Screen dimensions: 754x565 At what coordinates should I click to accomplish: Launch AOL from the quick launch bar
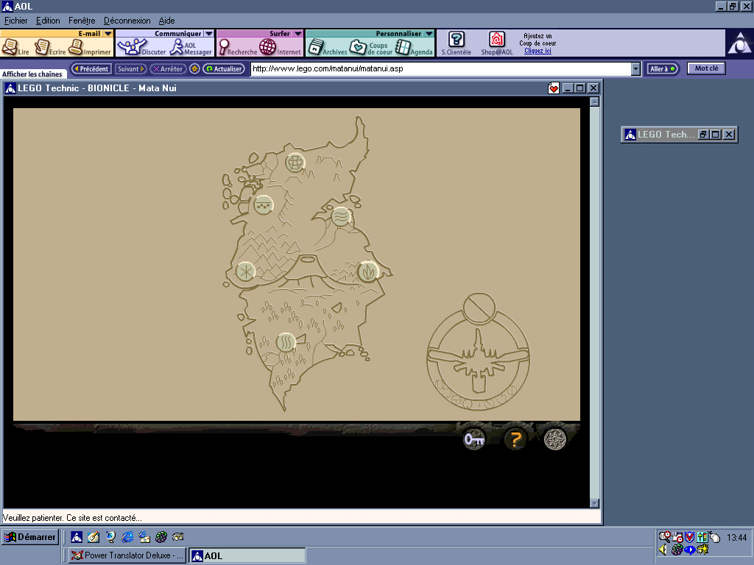(77, 537)
